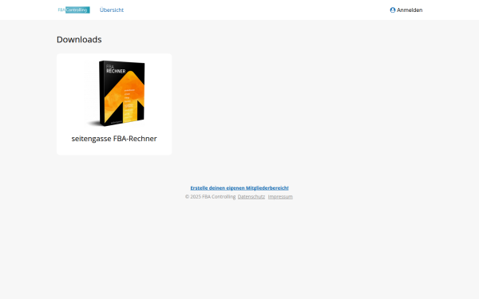Click Anmelden to sign in

[410, 10]
